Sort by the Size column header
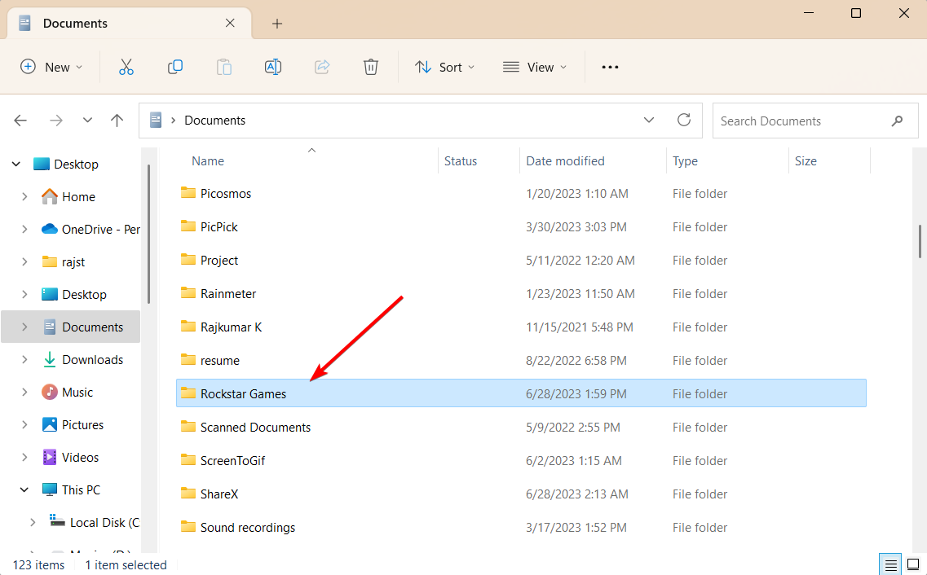Viewport: 927px width, 575px height. 806,160
